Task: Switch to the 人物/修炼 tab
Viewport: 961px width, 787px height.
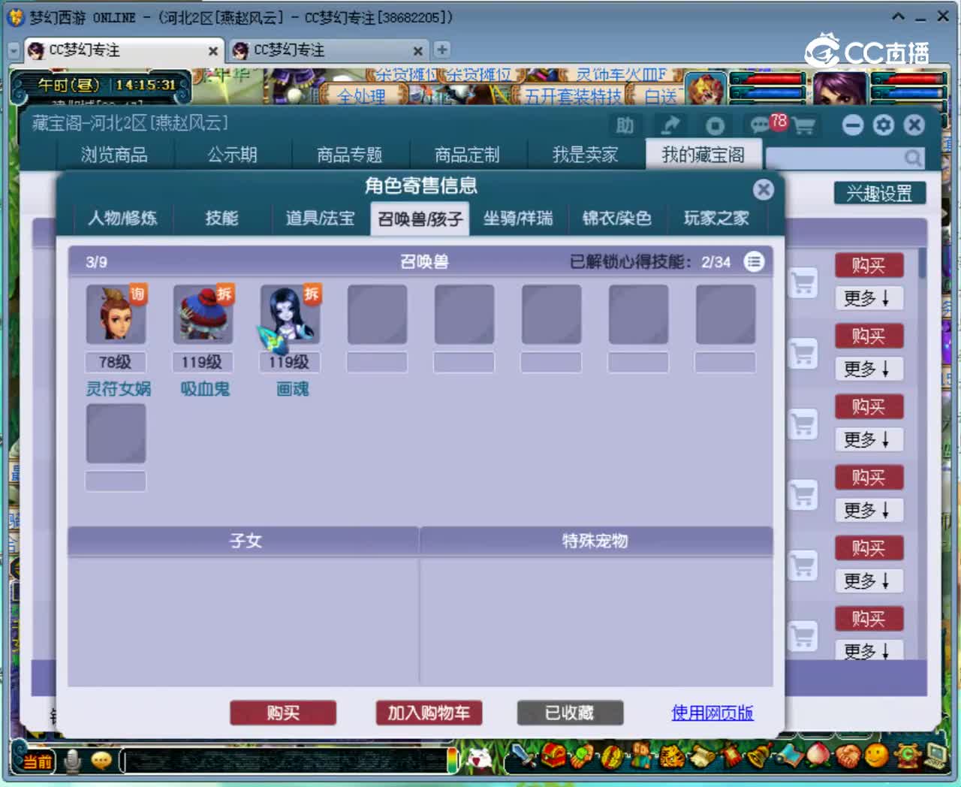Action: (122, 218)
